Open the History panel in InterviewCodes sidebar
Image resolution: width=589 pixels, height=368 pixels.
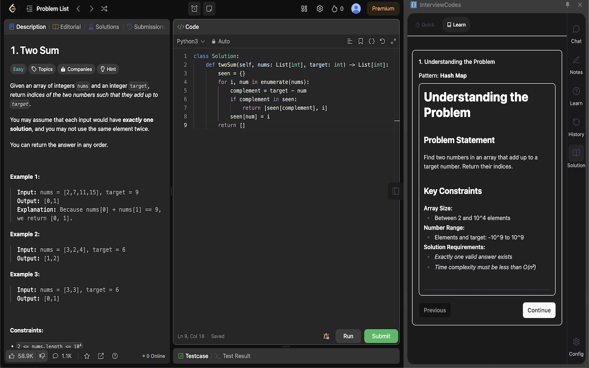click(x=576, y=126)
